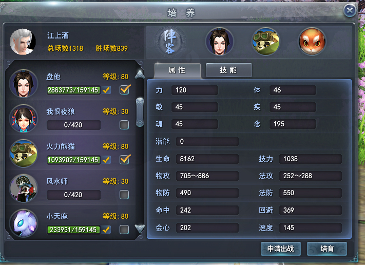The width and height of the screenshot is (365, 265).
Task: Switch to the 属性 attributes tab
Action: pyautogui.click(x=178, y=70)
